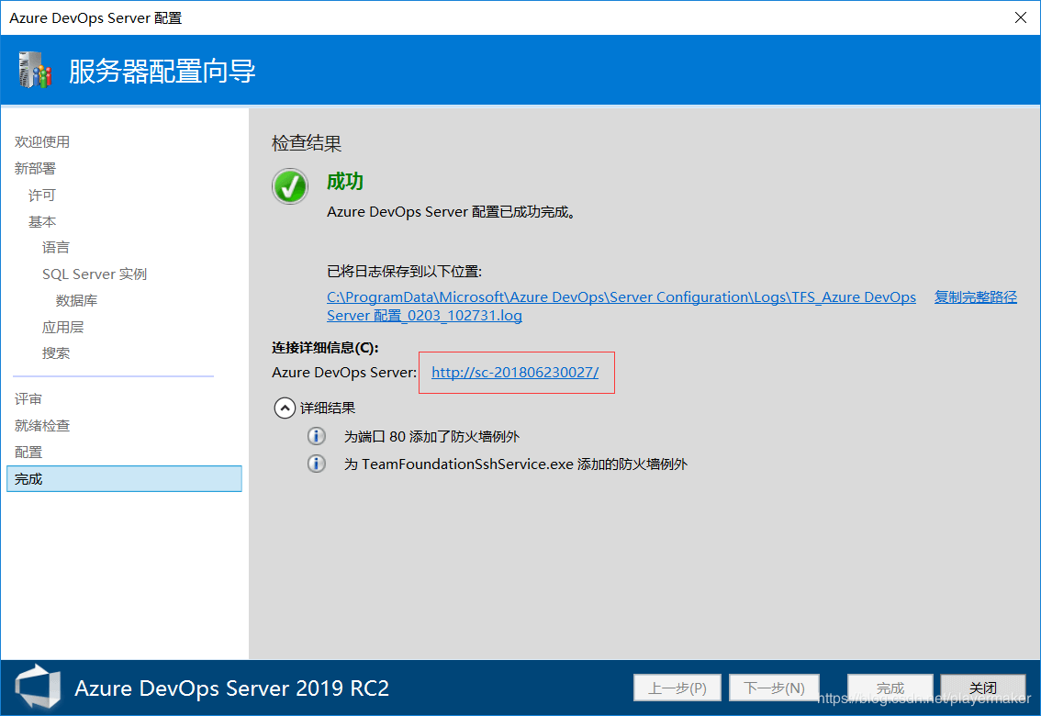Click the 服务器配置向导 header title

(x=162, y=71)
